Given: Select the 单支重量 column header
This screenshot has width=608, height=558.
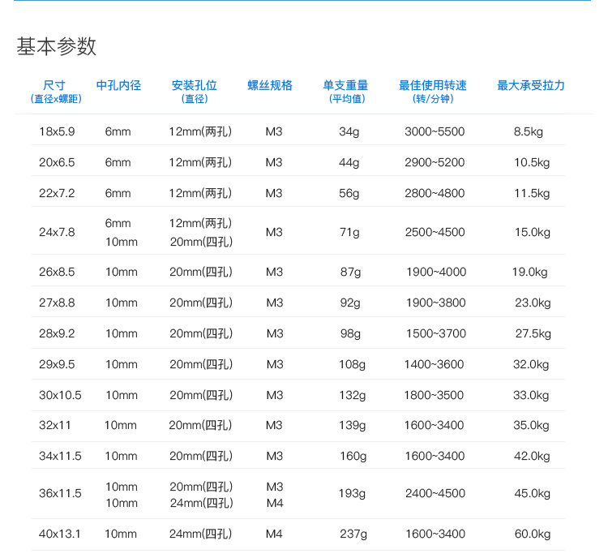Looking at the screenshot, I should tap(346, 85).
